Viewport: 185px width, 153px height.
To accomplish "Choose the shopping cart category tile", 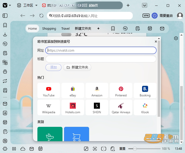I will [x=77, y=134].
